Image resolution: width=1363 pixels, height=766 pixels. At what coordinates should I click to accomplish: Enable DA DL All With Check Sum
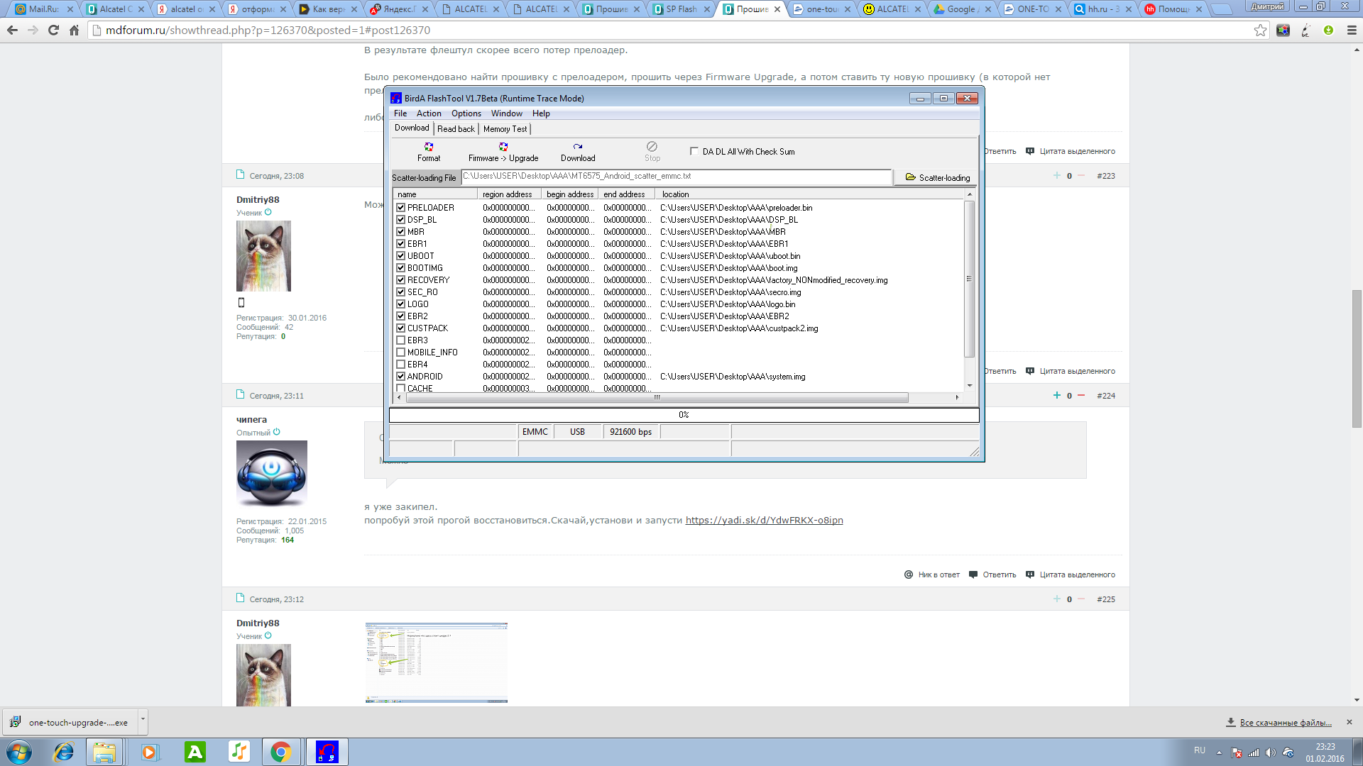point(694,151)
